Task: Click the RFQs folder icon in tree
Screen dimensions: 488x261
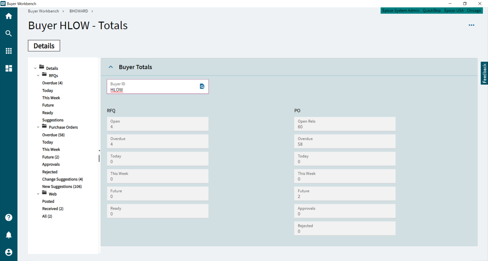Action: point(44,74)
